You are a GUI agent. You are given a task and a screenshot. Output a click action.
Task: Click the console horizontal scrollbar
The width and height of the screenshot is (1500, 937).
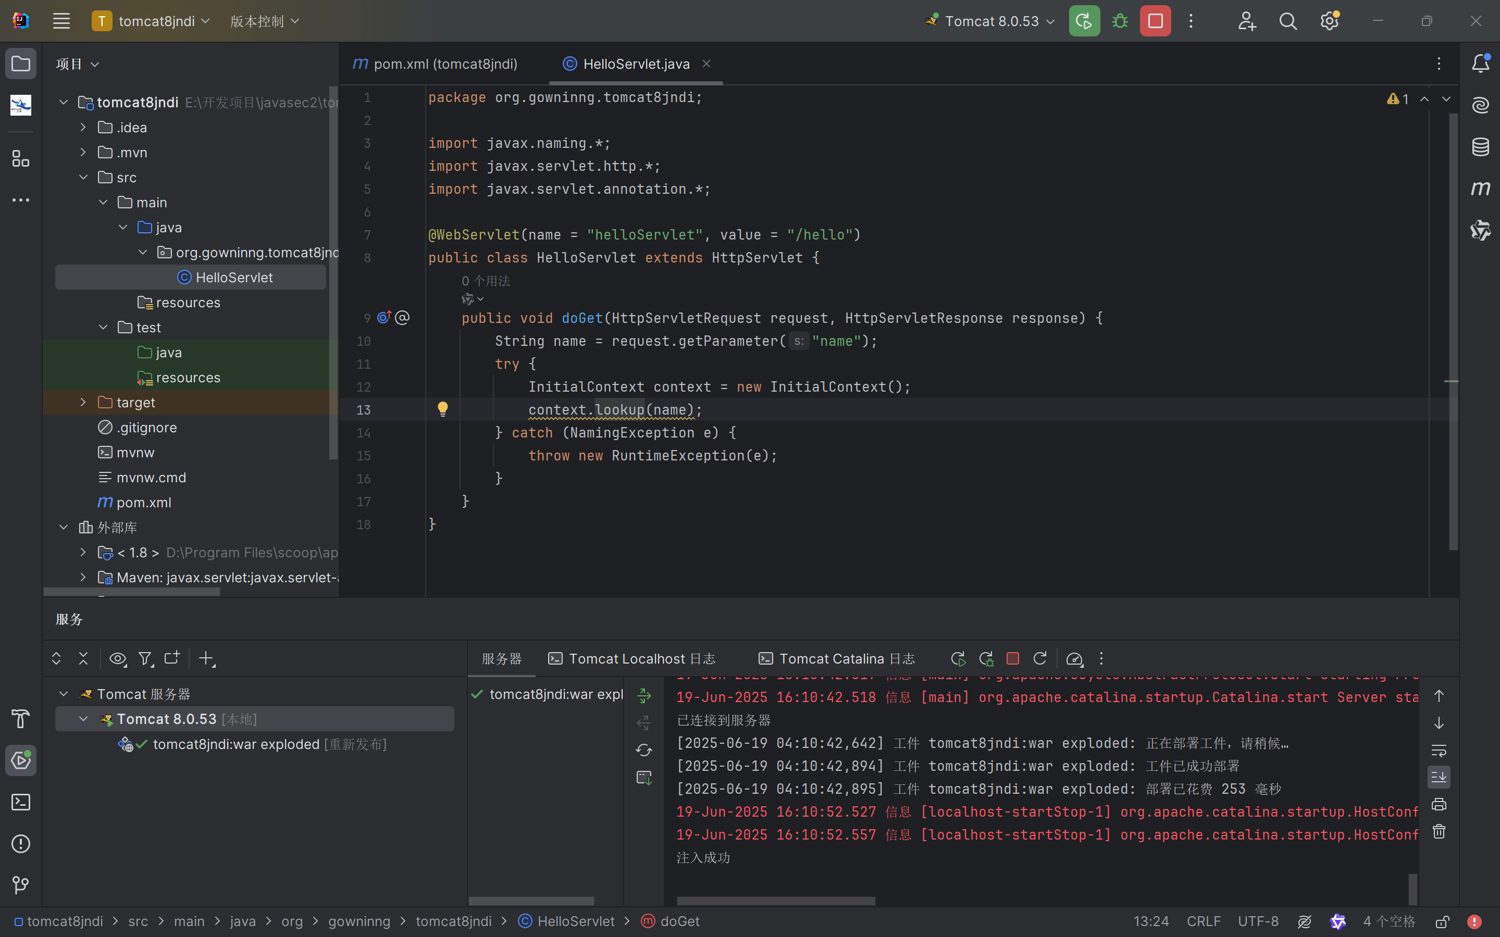coord(775,901)
